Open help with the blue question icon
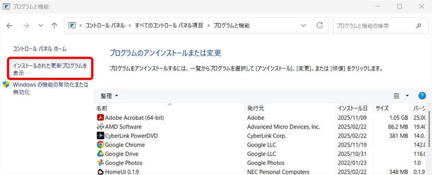432x175 pixels. pos(422,95)
